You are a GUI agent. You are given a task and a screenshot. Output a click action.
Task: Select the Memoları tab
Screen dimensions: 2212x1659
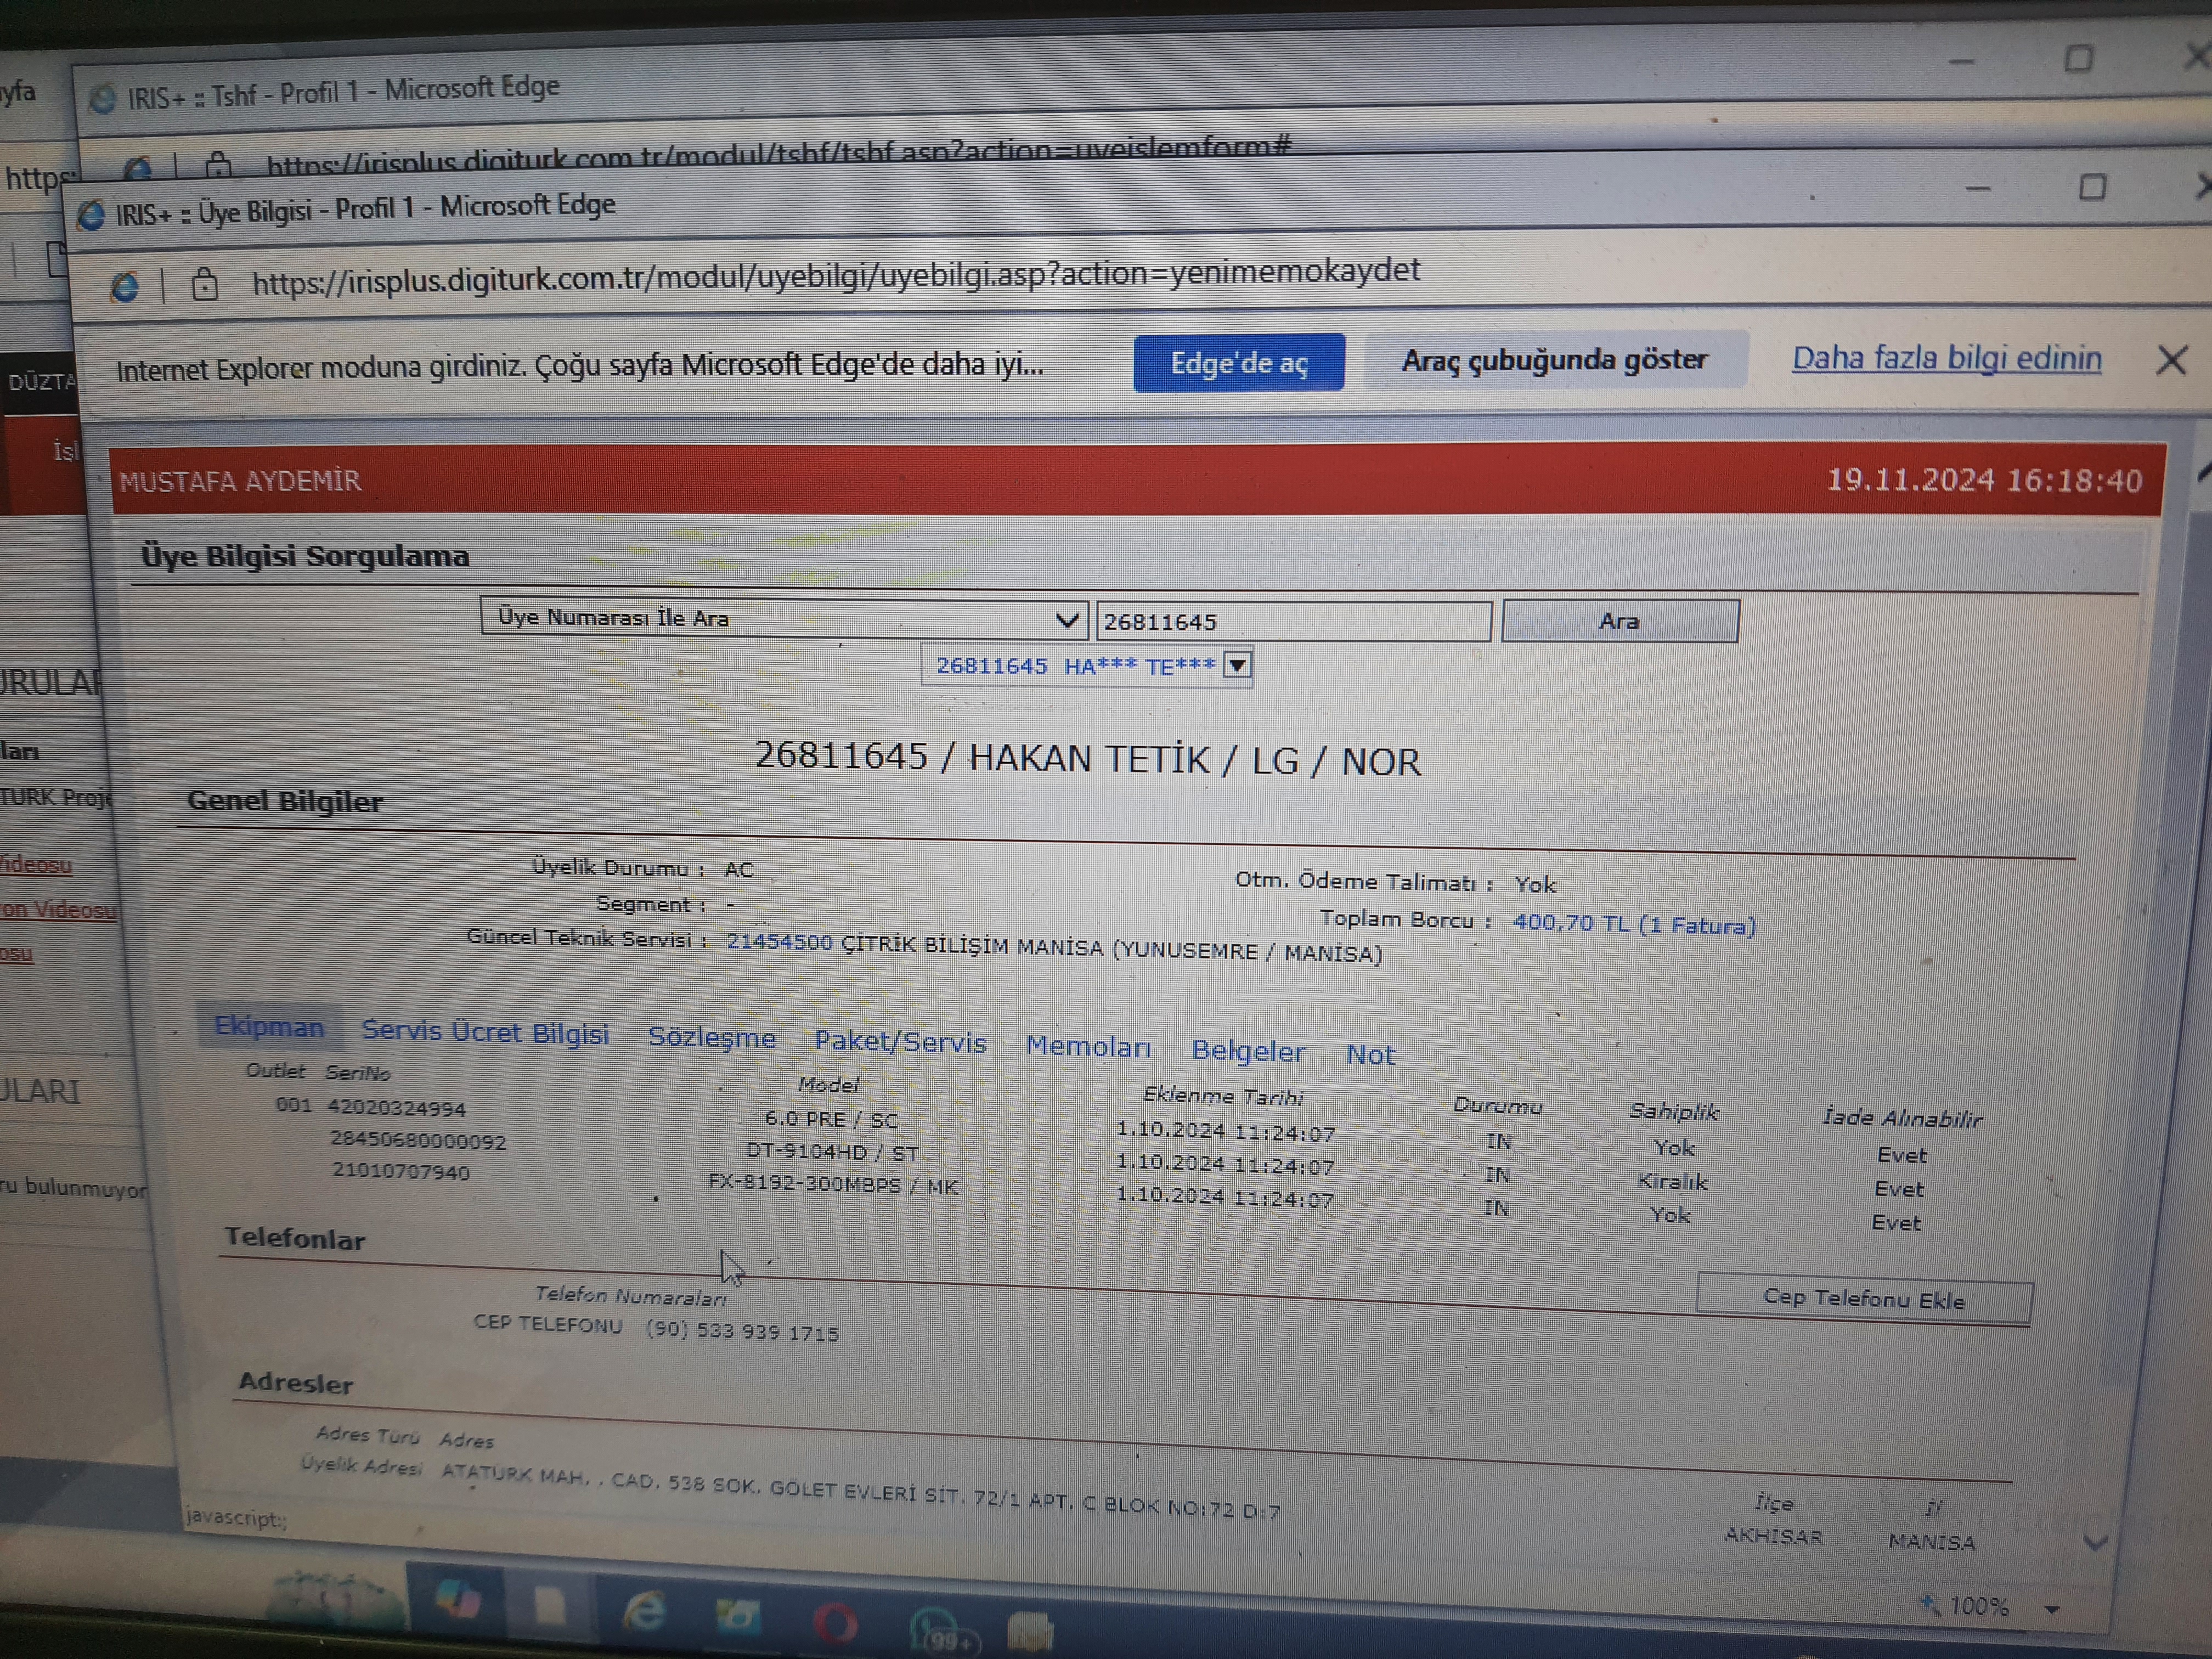[x=1088, y=1046]
